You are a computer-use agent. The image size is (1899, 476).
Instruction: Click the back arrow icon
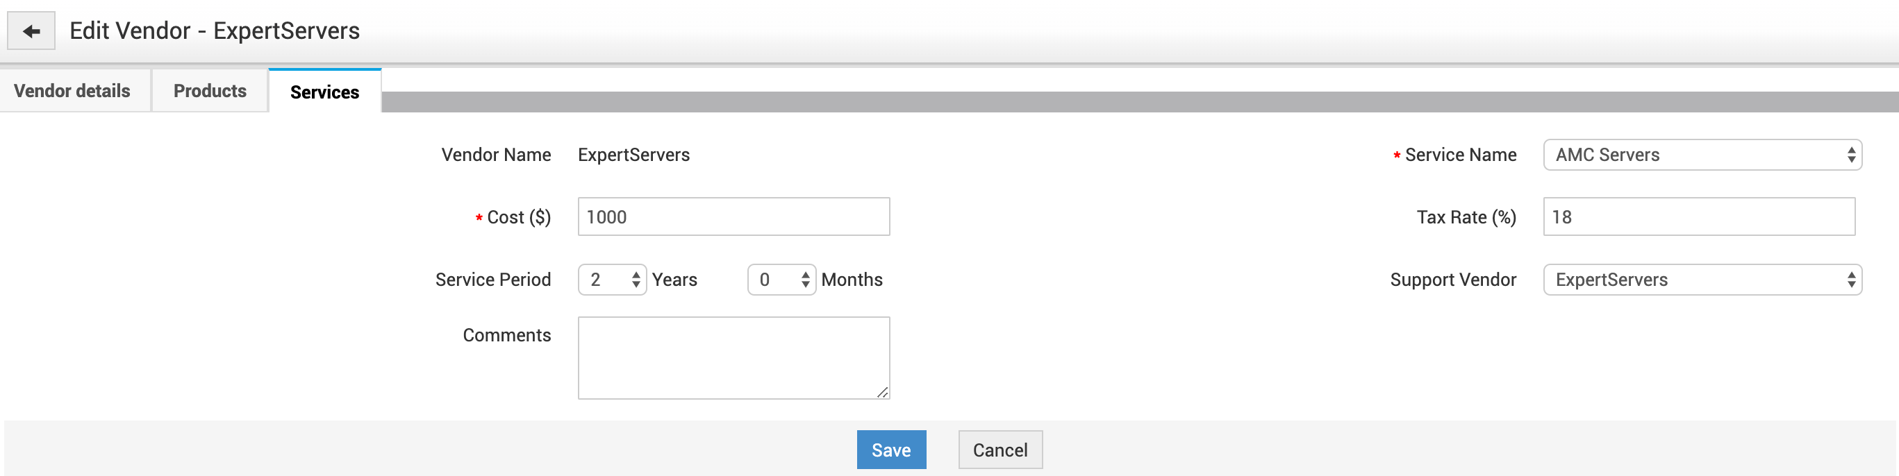[x=31, y=31]
